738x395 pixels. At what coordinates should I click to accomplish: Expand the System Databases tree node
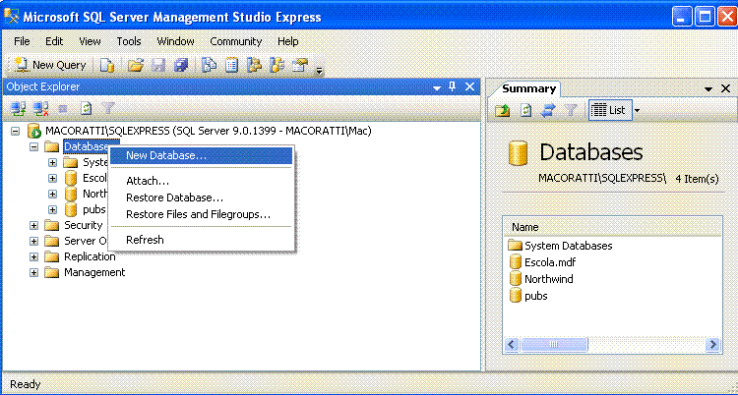click(x=53, y=163)
